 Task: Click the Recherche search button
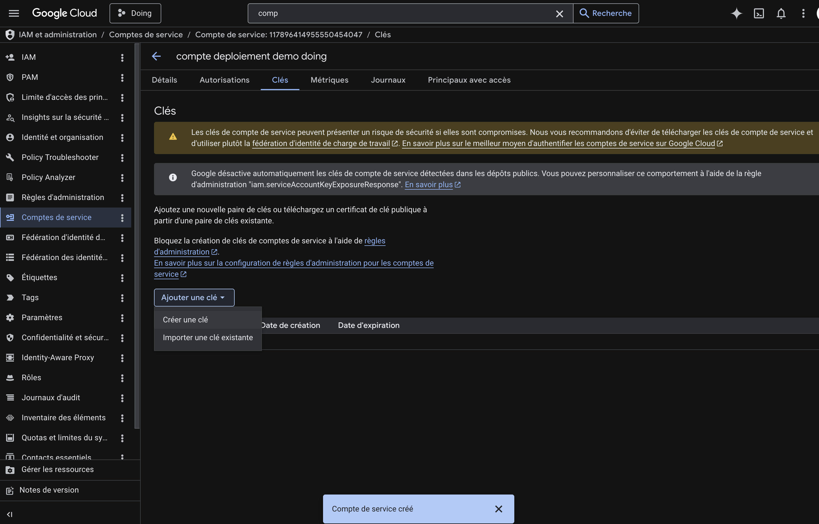tap(606, 13)
